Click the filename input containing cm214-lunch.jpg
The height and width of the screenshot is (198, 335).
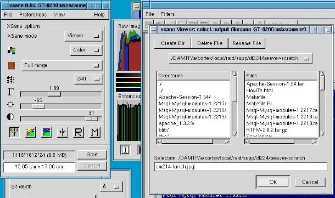click(241, 167)
